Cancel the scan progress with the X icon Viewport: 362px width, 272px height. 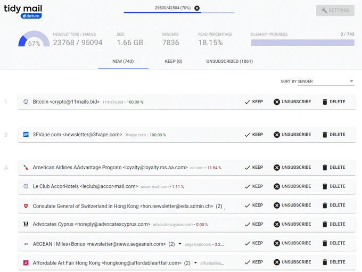click(x=196, y=8)
